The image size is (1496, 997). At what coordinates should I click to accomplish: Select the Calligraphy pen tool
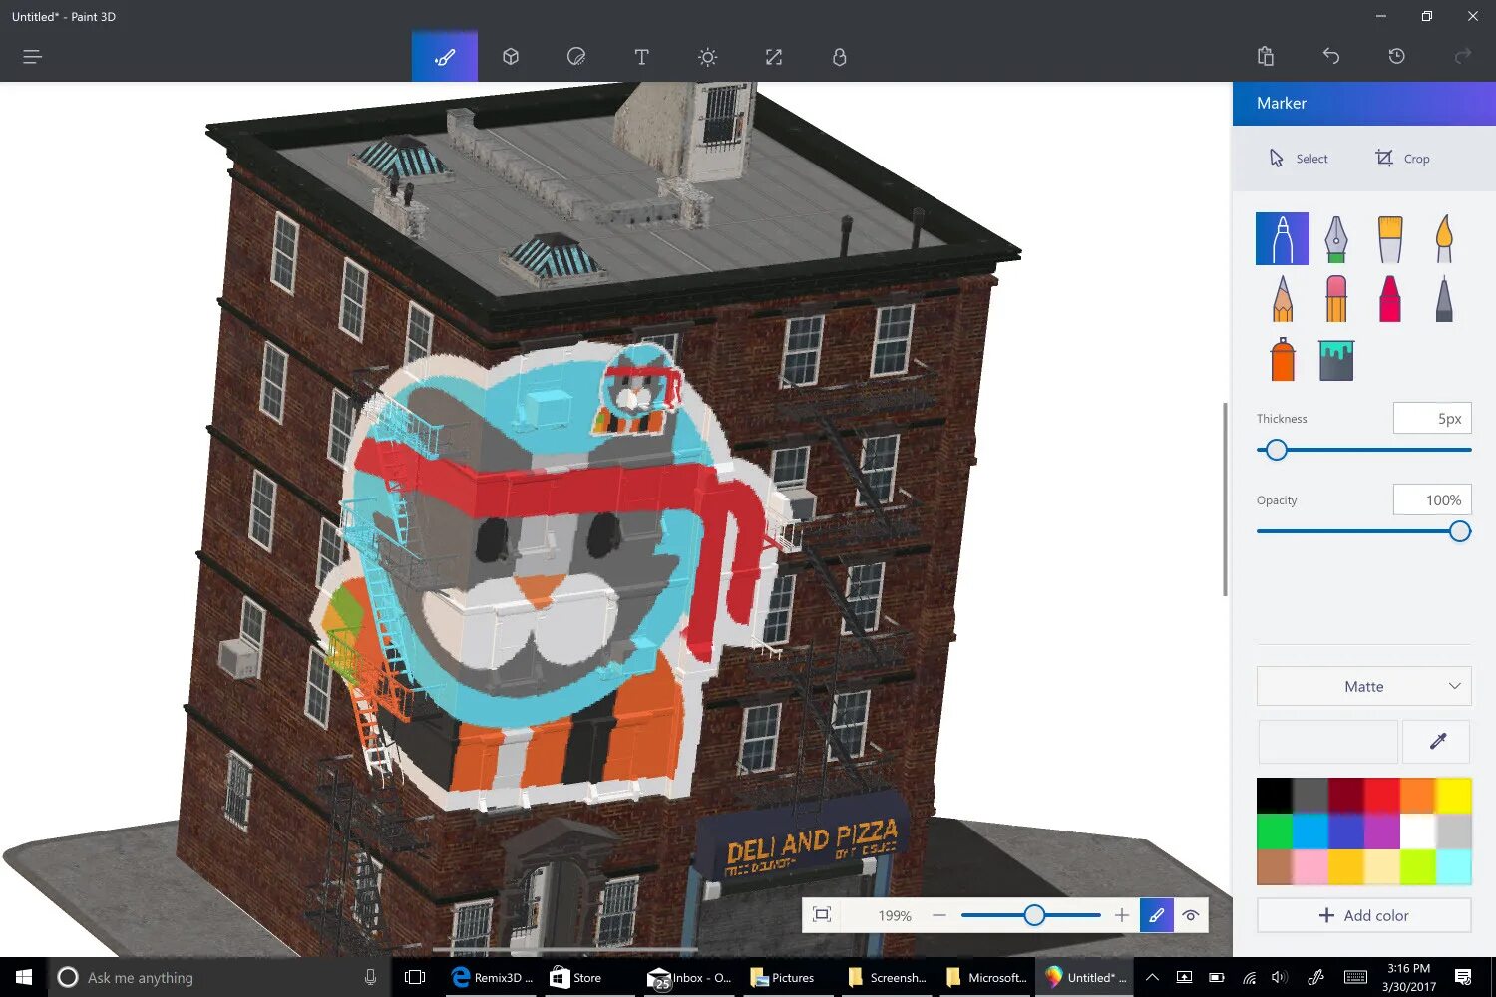tap(1335, 238)
